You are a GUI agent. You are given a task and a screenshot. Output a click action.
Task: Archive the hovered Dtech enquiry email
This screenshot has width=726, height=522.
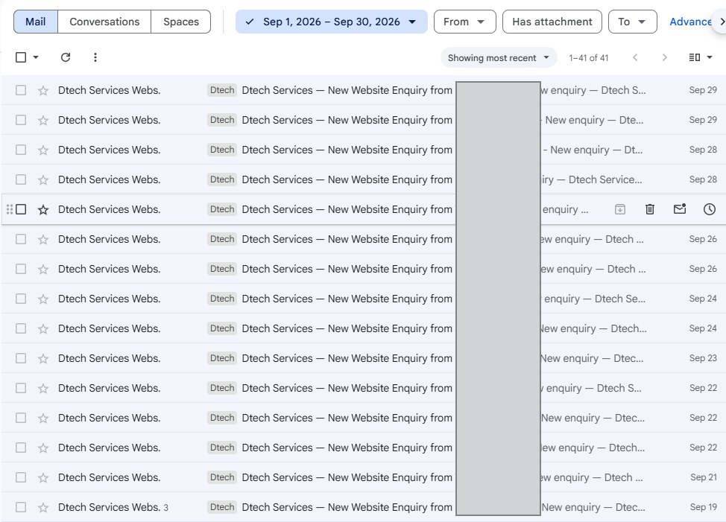[620, 209]
